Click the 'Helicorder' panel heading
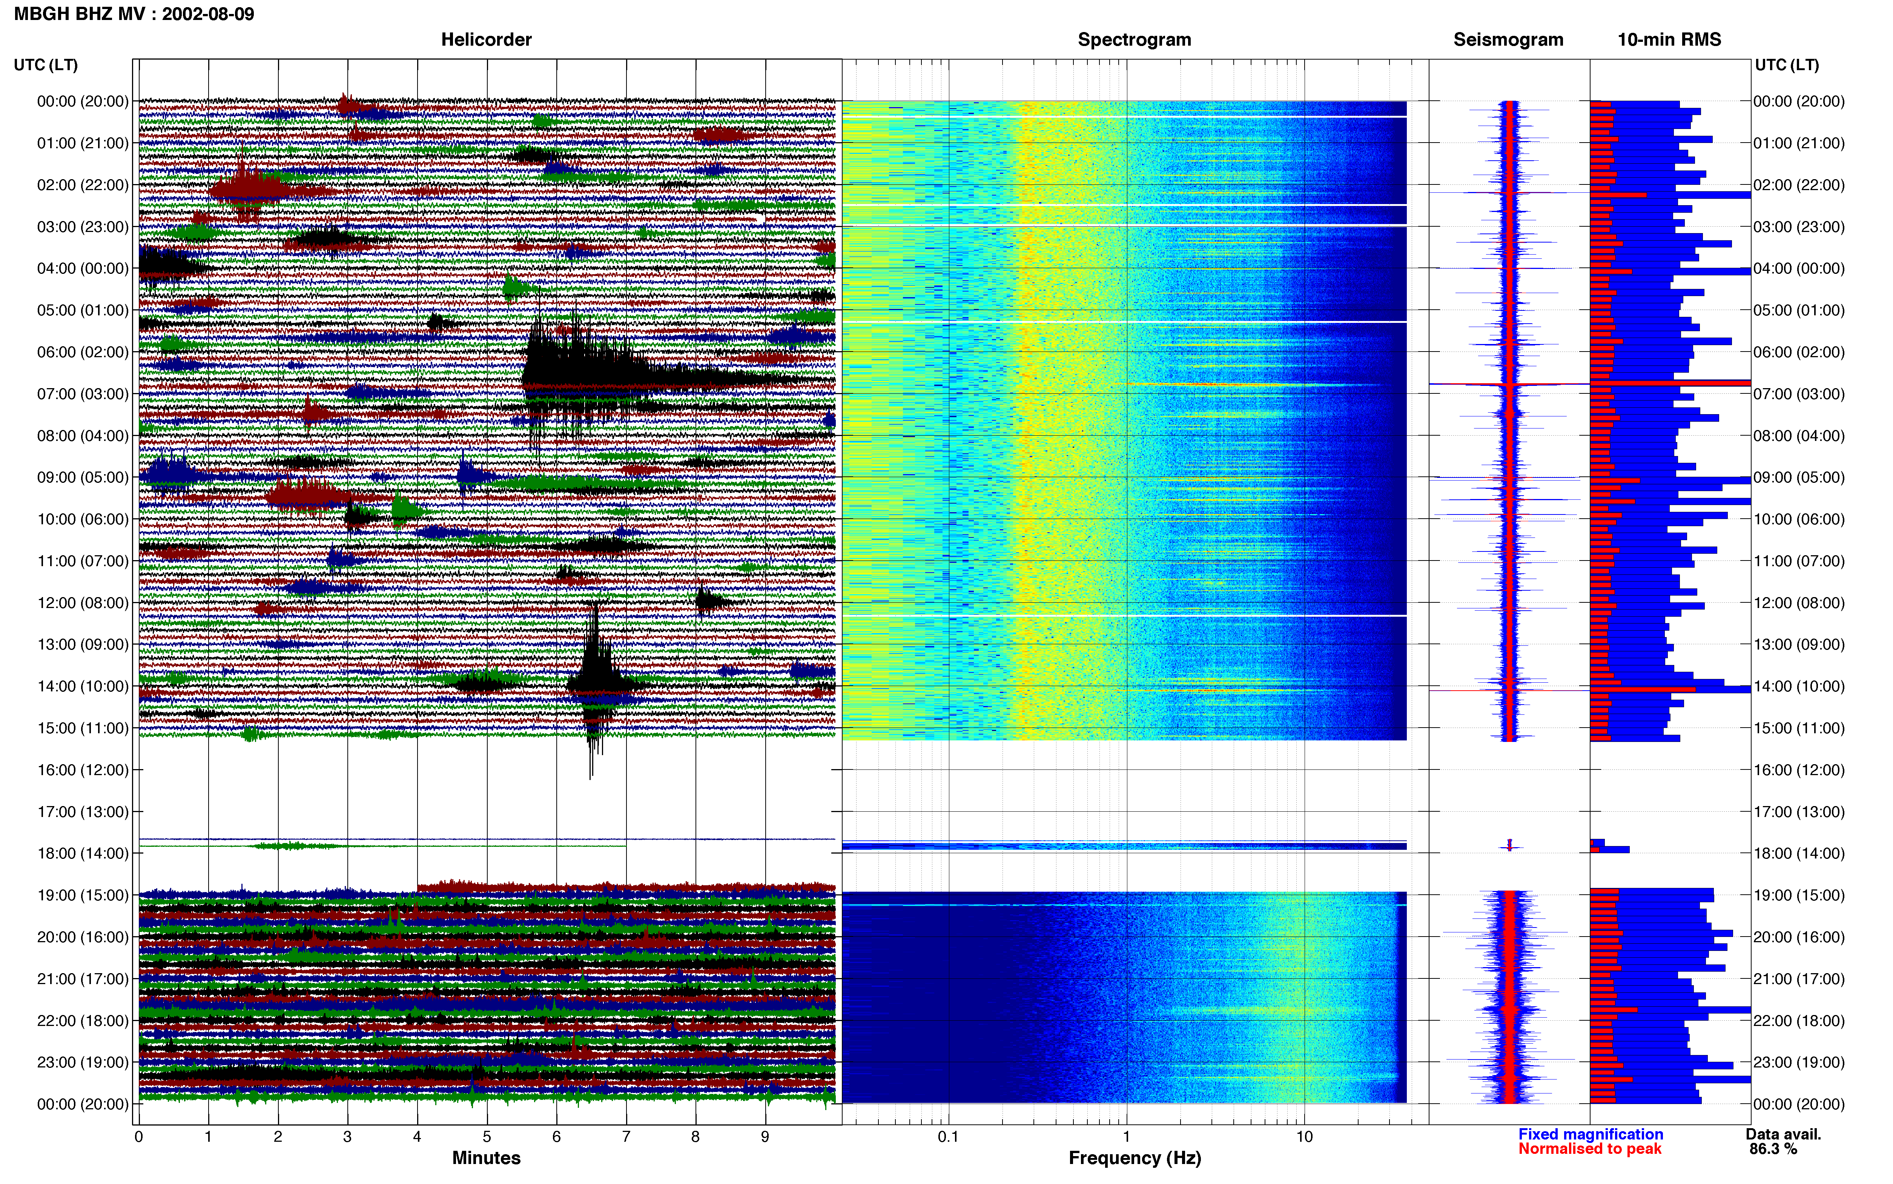 tap(486, 39)
